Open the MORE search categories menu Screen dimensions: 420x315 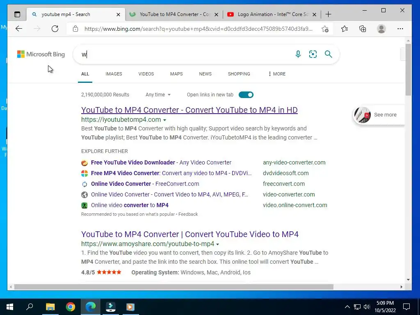[x=277, y=74]
